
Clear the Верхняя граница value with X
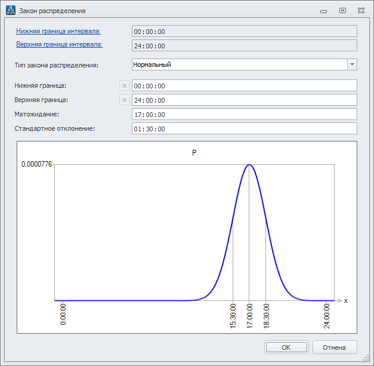pyautogui.click(x=125, y=100)
